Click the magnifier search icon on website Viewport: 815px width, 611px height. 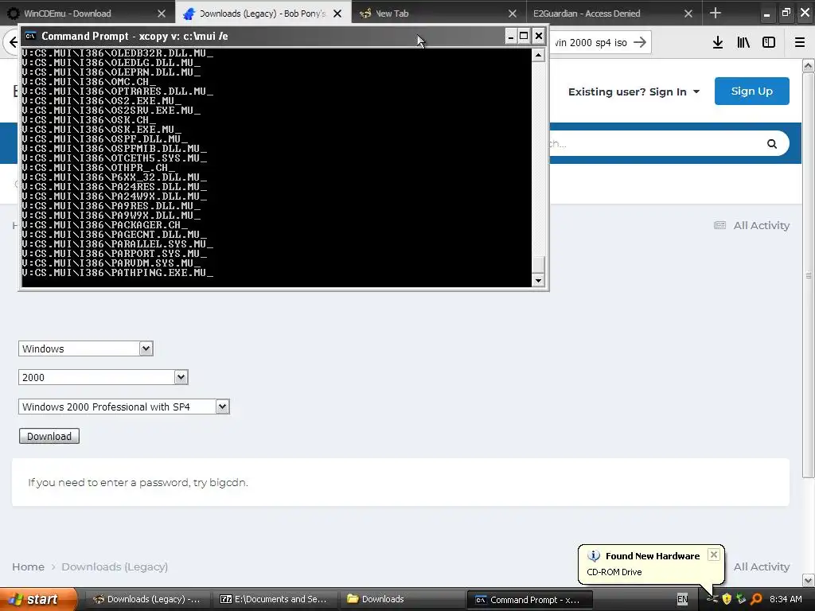point(772,144)
